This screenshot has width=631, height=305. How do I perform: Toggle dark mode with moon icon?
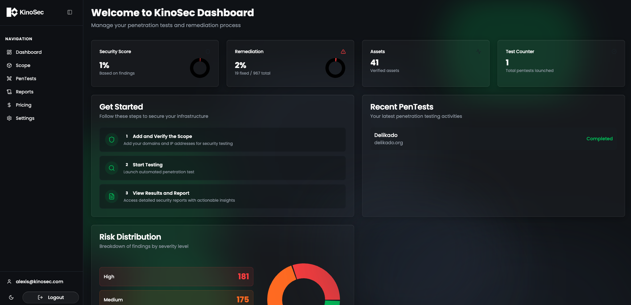click(x=11, y=297)
